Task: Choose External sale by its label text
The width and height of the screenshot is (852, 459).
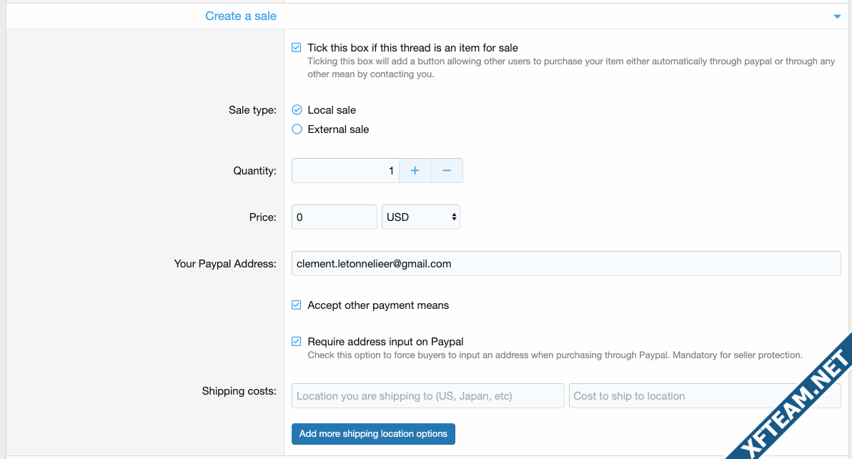Action: point(338,129)
